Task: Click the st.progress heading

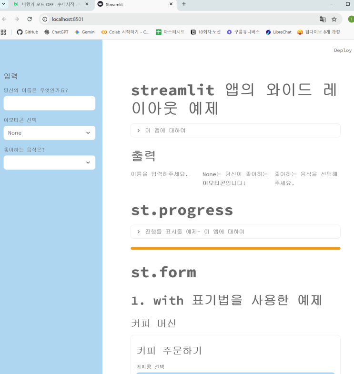Action: 182,211
